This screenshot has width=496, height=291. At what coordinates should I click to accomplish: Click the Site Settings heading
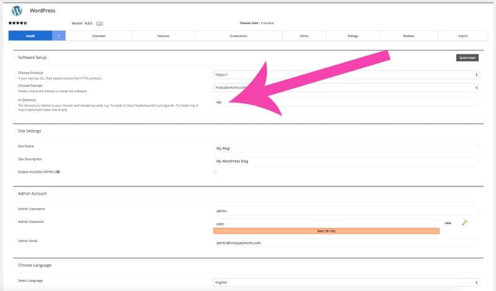point(29,131)
